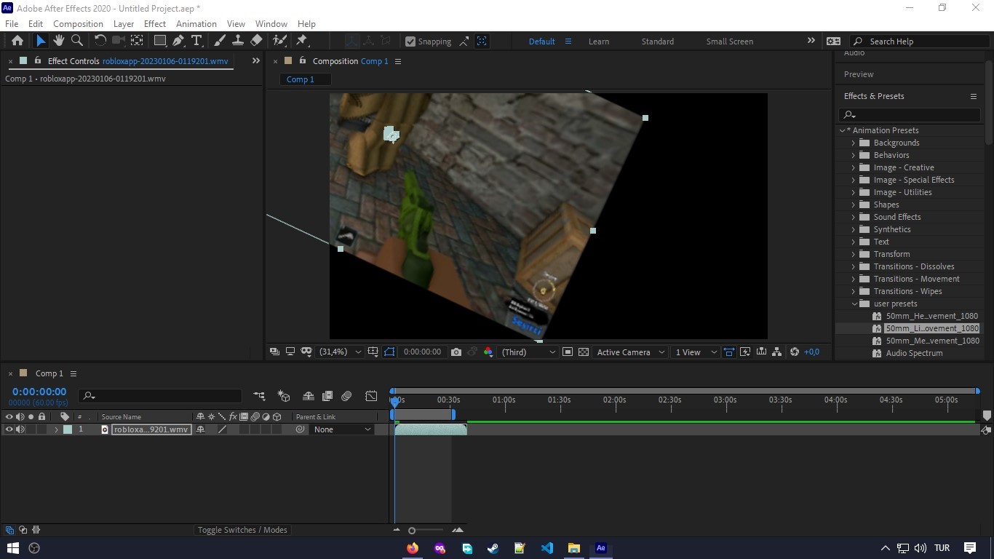994x559 pixels.
Task: Take a snapshot with the camera icon
Action: pos(456,352)
